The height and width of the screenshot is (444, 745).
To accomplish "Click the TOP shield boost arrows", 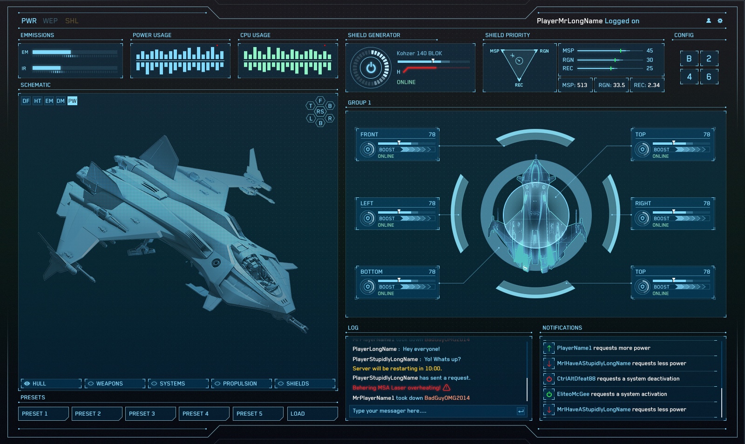I will (691, 149).
